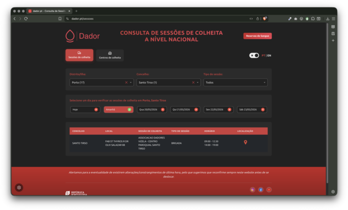Switch language to EN
This screenshot has height=210, width=348.
269,56
